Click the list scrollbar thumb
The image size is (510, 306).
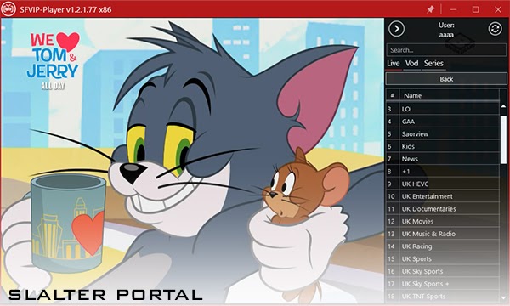503,140
